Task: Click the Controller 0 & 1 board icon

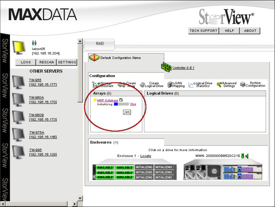Action: [166, 67]
